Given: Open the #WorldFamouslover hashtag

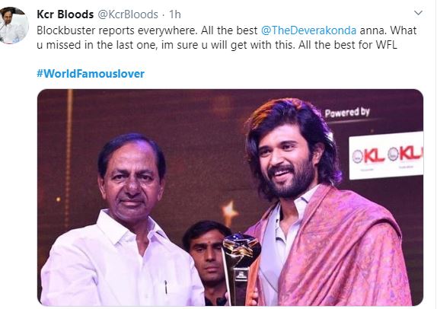Looking at the screenshot, I should (x=91, y=74).
